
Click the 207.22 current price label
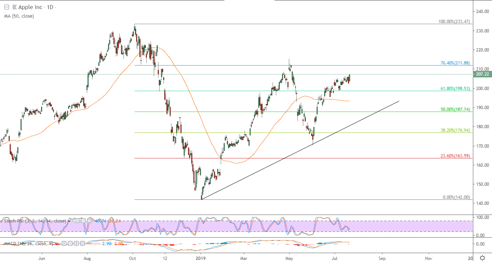coord(482,74)
